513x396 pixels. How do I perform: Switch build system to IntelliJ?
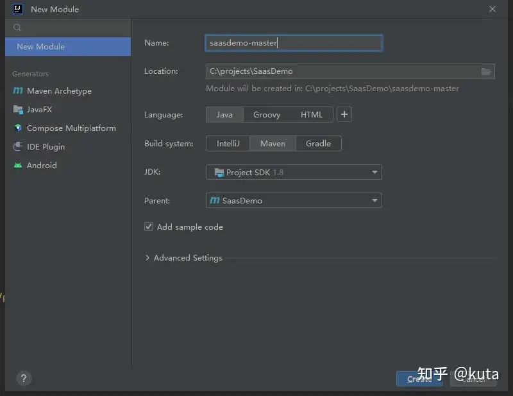coord(228,144)
